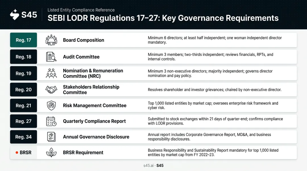The image size is (307, 171).
Task: Click 'Resolves shareholder and investor grievances' description
Action: point(215,90)
